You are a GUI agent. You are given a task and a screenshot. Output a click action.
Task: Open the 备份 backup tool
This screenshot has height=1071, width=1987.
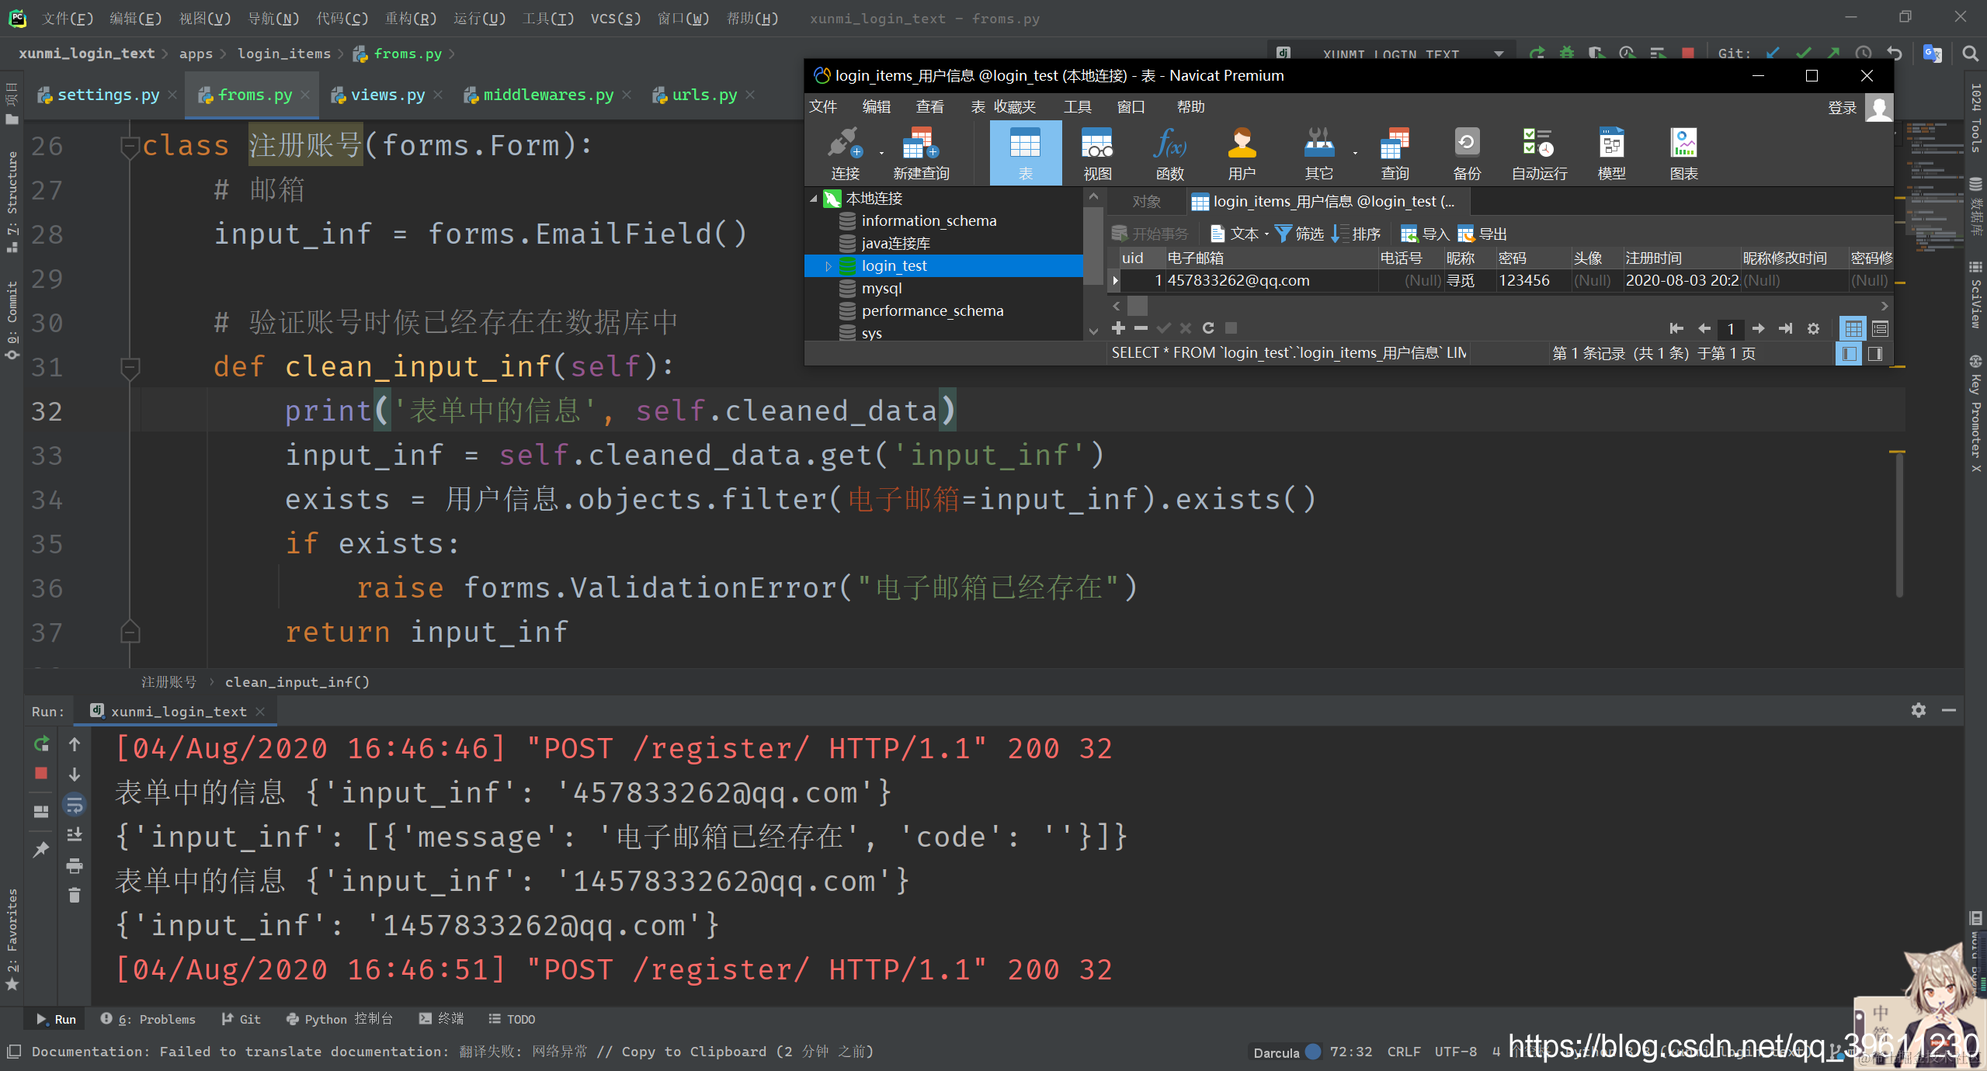click(x=1467, y=154)
